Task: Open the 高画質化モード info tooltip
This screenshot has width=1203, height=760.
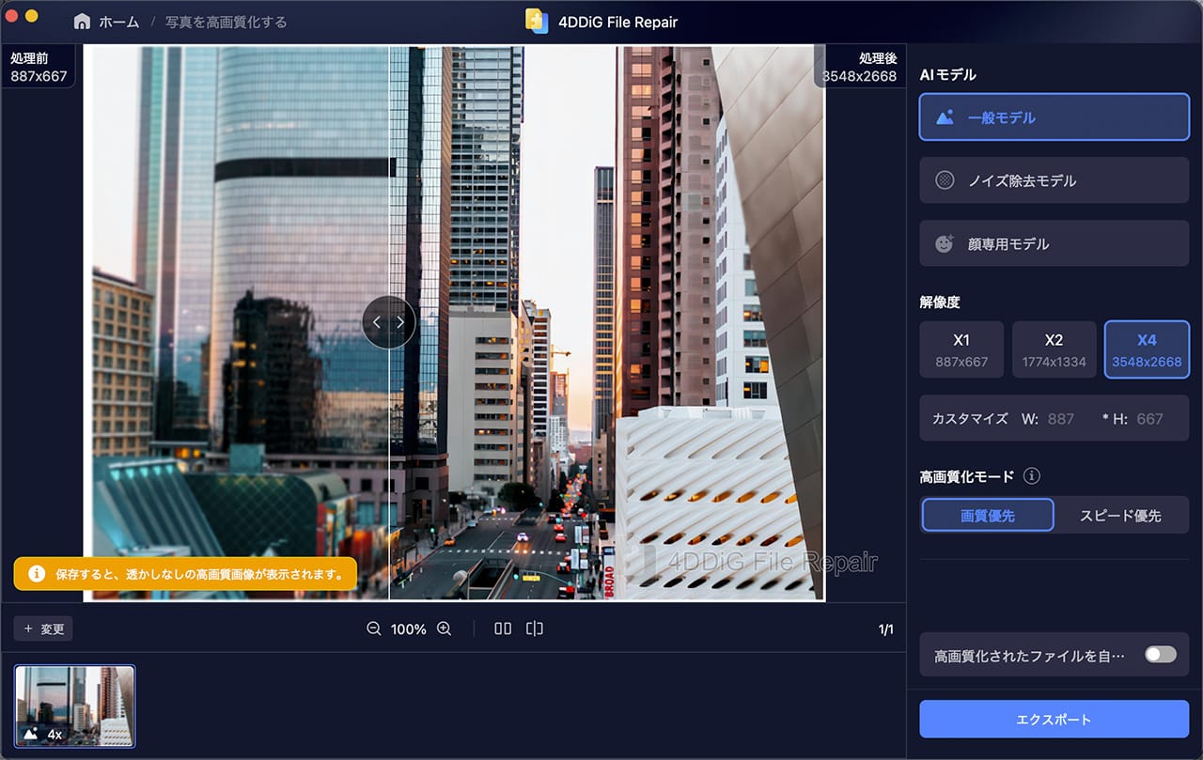Action: (1030, 476)
